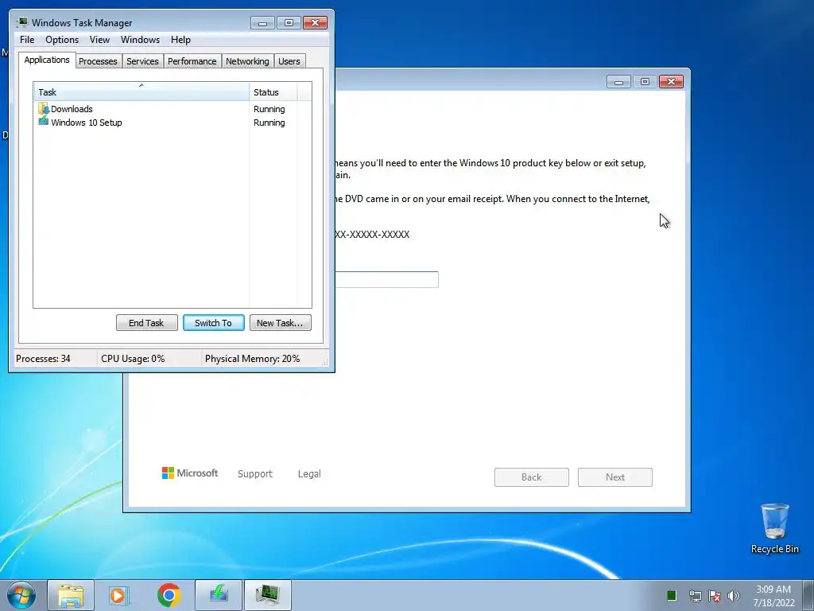Open the Windows Start menu orb
Viewport: 814px width, 611px height.
[21, 595]
